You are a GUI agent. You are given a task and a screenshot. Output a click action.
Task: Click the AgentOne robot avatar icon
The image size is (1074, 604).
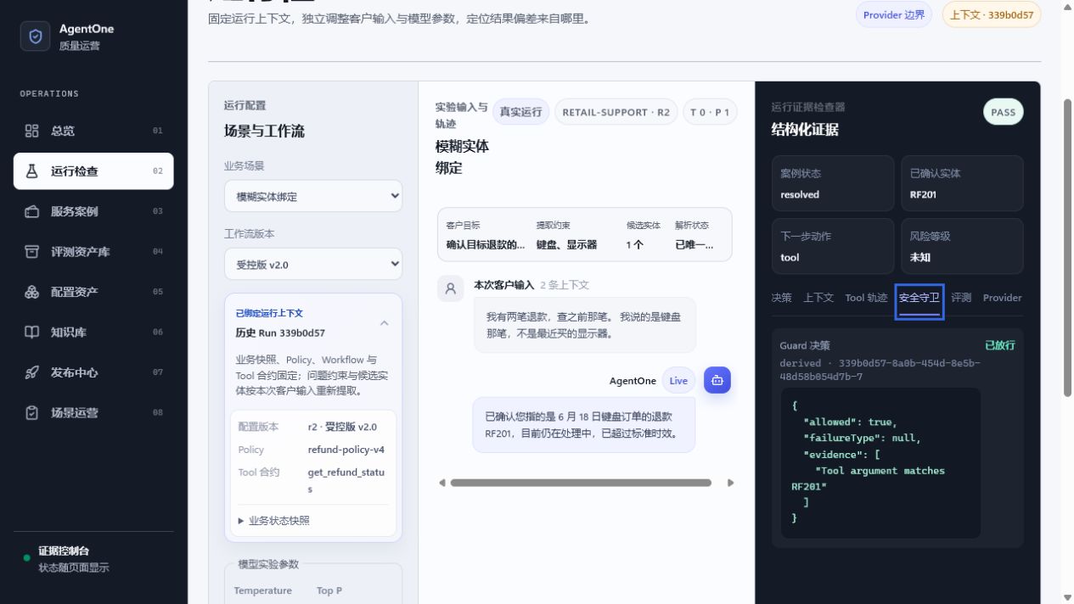(717, 381)
